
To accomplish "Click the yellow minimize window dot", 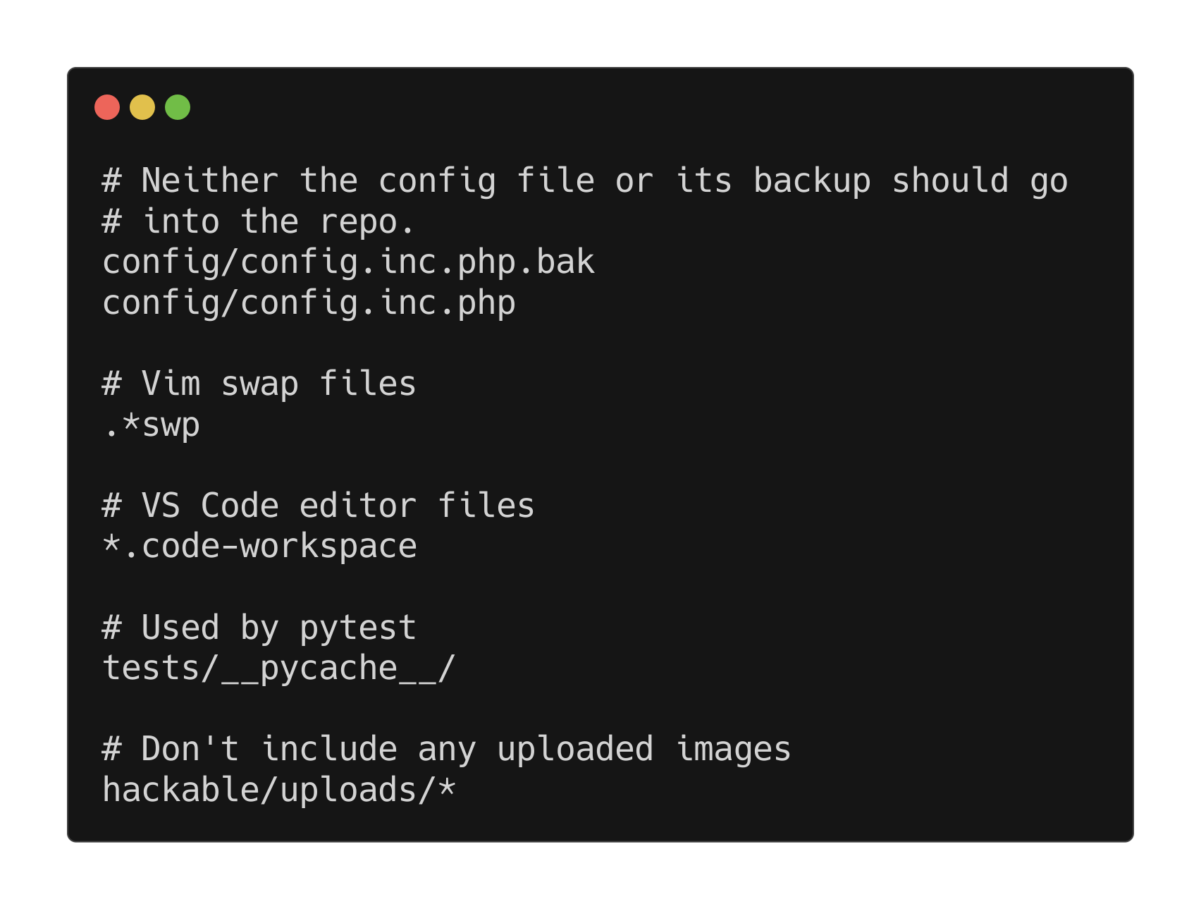I will 142,107.
